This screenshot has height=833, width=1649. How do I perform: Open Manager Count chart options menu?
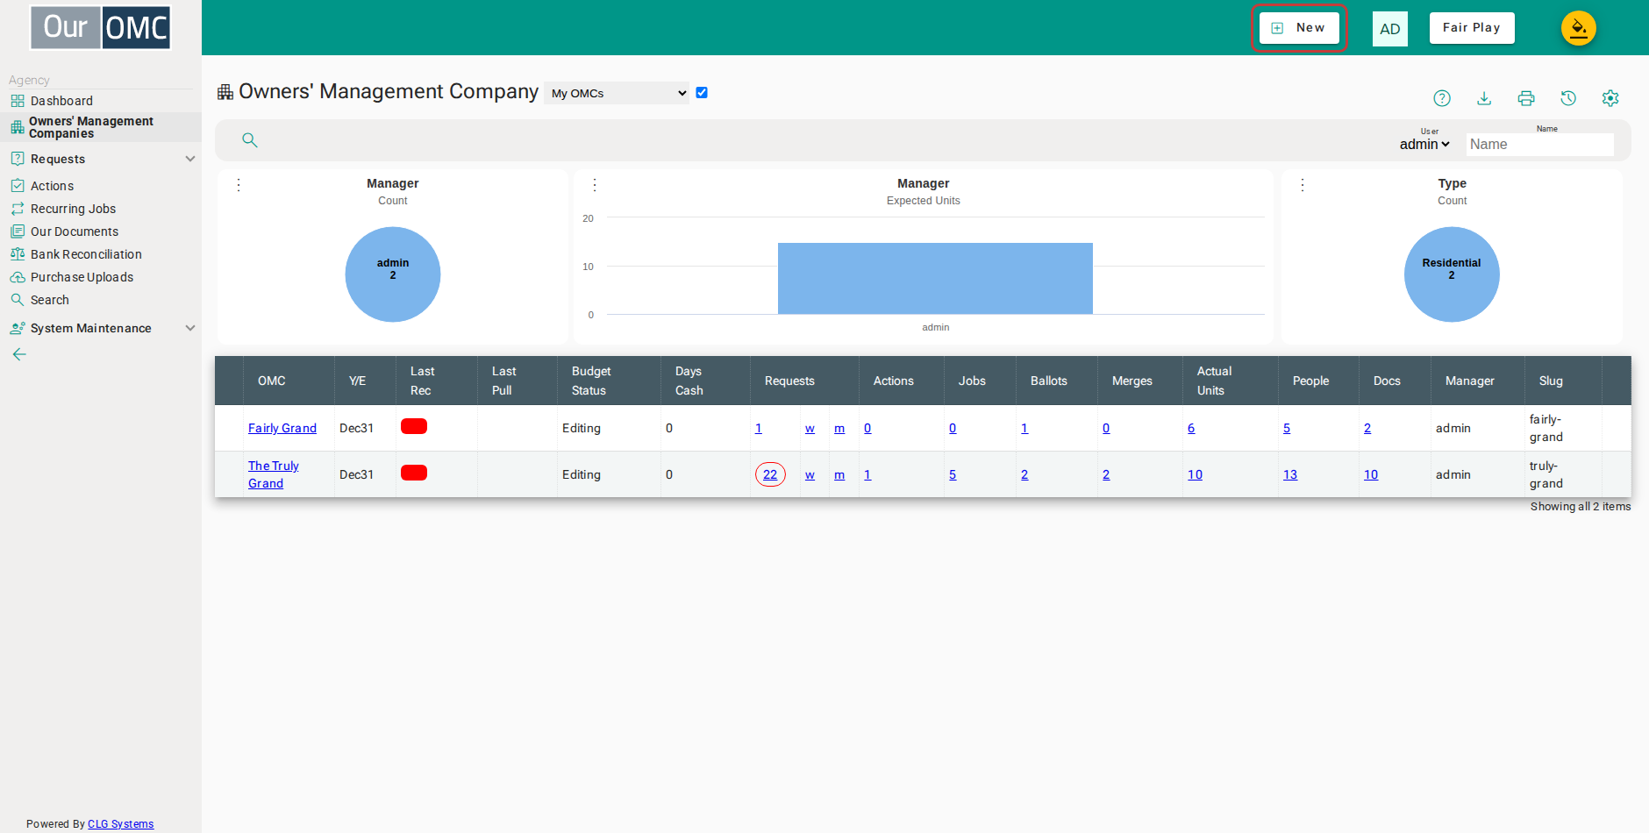239,185
